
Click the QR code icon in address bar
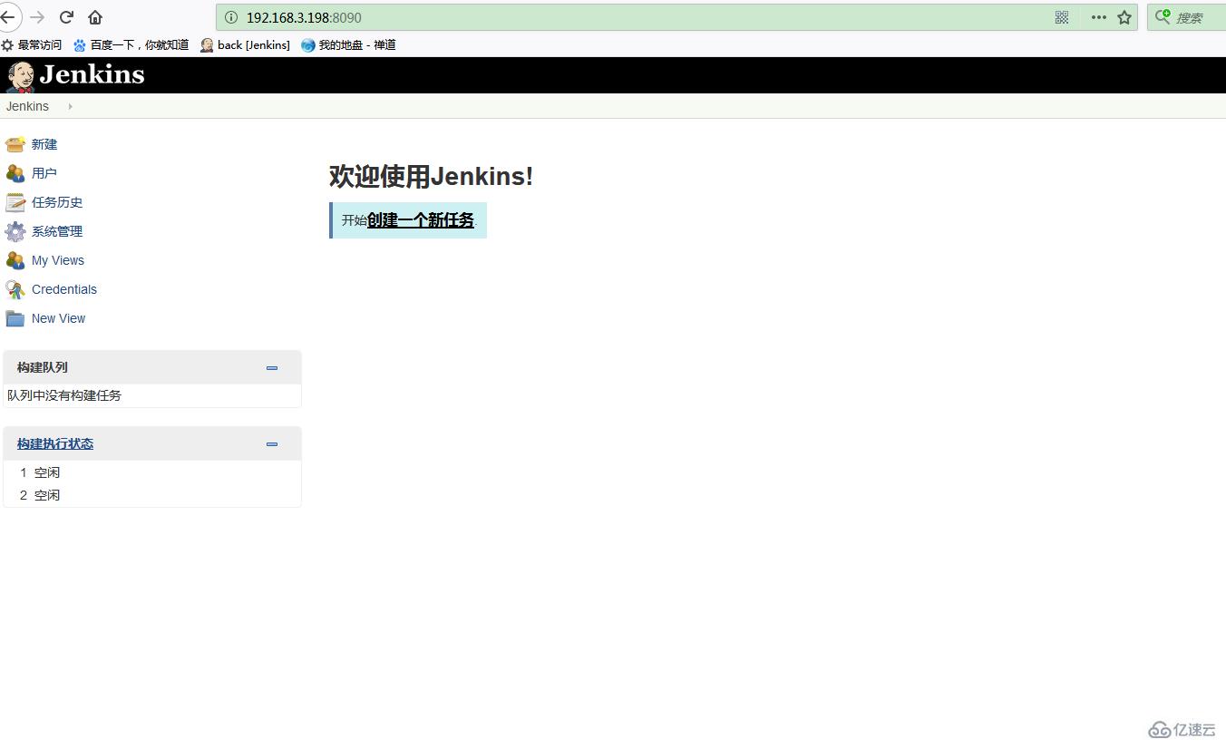tap(1062, 17)
